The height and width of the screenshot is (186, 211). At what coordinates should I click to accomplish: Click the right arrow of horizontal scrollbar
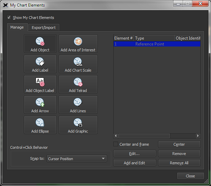[x=198, y=136]
